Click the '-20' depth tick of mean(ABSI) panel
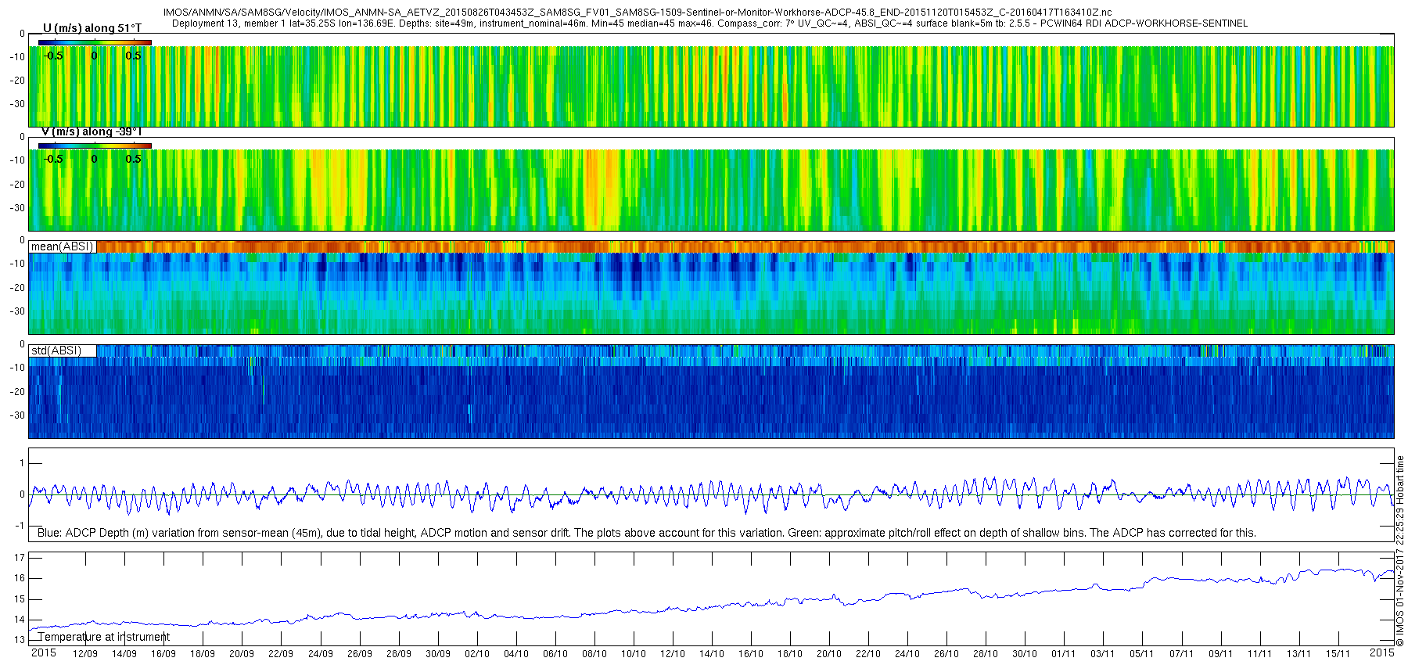This screenshot has width=1408, height=665. tap(17, 288)
